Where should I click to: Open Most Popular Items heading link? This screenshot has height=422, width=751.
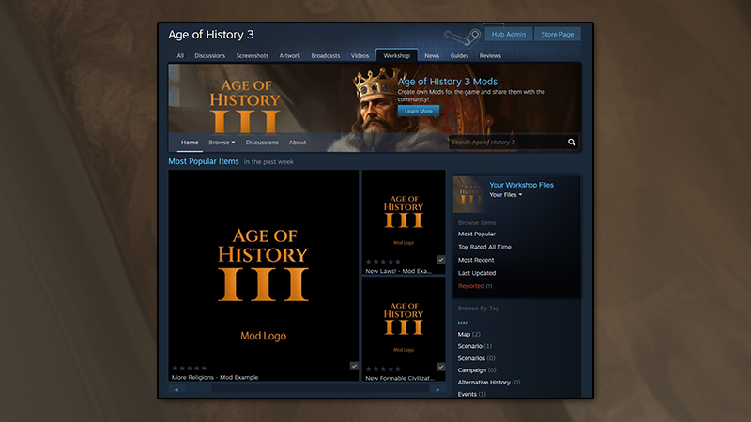point(204,161)
